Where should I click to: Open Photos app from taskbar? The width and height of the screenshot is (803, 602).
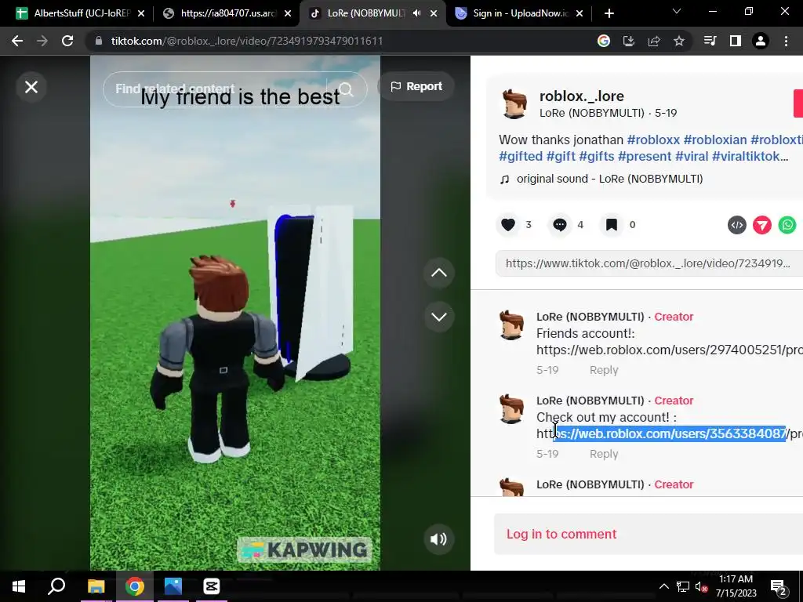pyautogui.click(x=173, y=586)
